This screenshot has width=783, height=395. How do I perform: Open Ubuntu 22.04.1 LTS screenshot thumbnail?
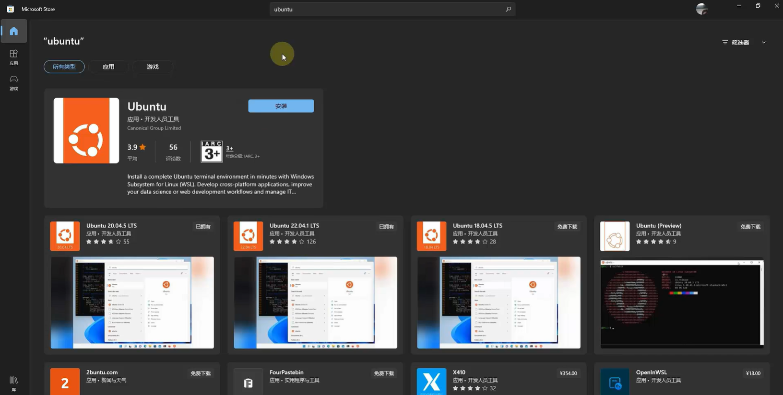pyautogui.click(x=315, y=302)
